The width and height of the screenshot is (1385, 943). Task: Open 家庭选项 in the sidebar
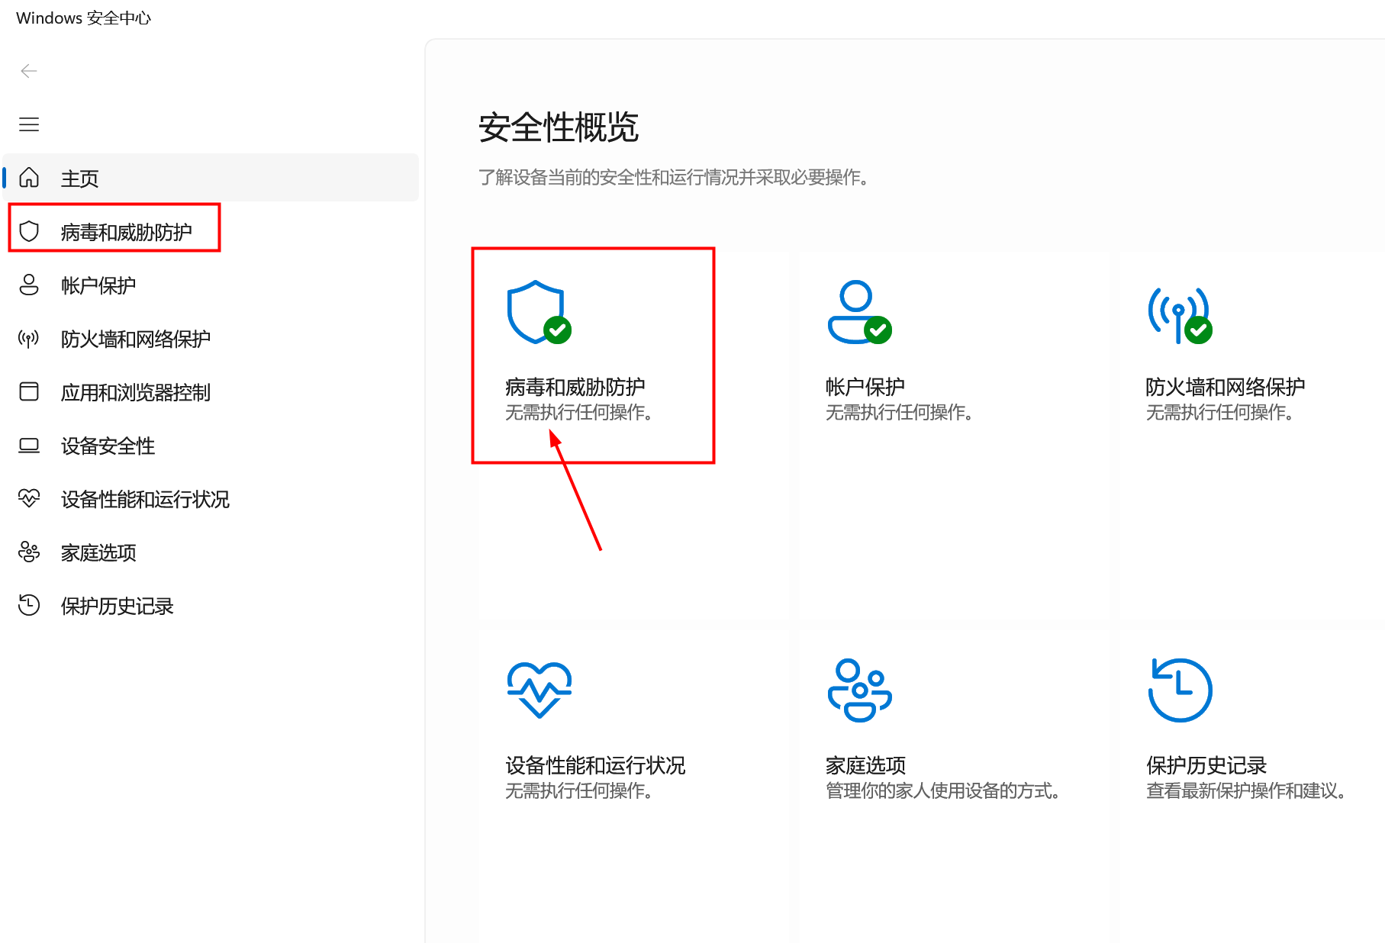211,552
